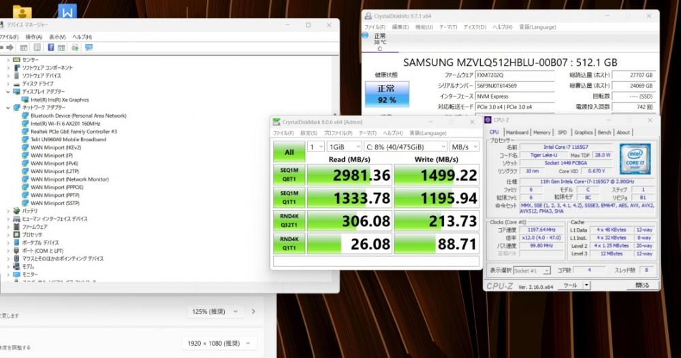This screenshot has height=358, width=681.
Task: Click the Intel Core i7 logo in CPU-Z
Action: (635, 159)
